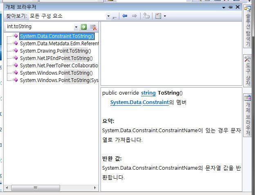
Task: Open the settings dropdown arrow next to the settings icon
Action: [x=165, y=16]
